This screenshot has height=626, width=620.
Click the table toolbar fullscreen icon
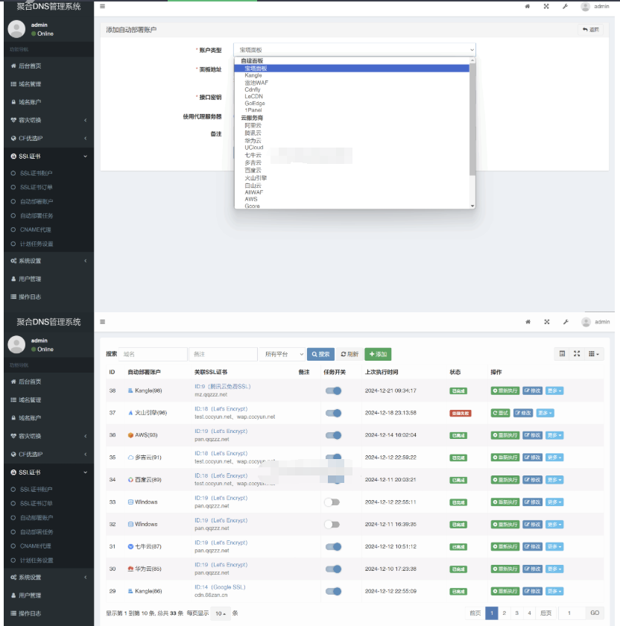click(x=577, y=354)
